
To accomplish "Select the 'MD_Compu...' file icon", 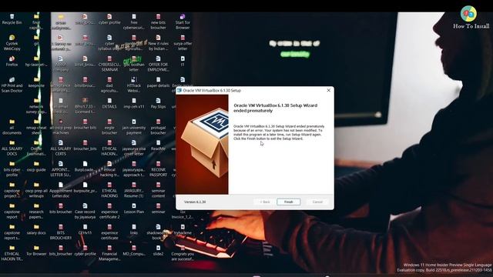I will (134, 250).
